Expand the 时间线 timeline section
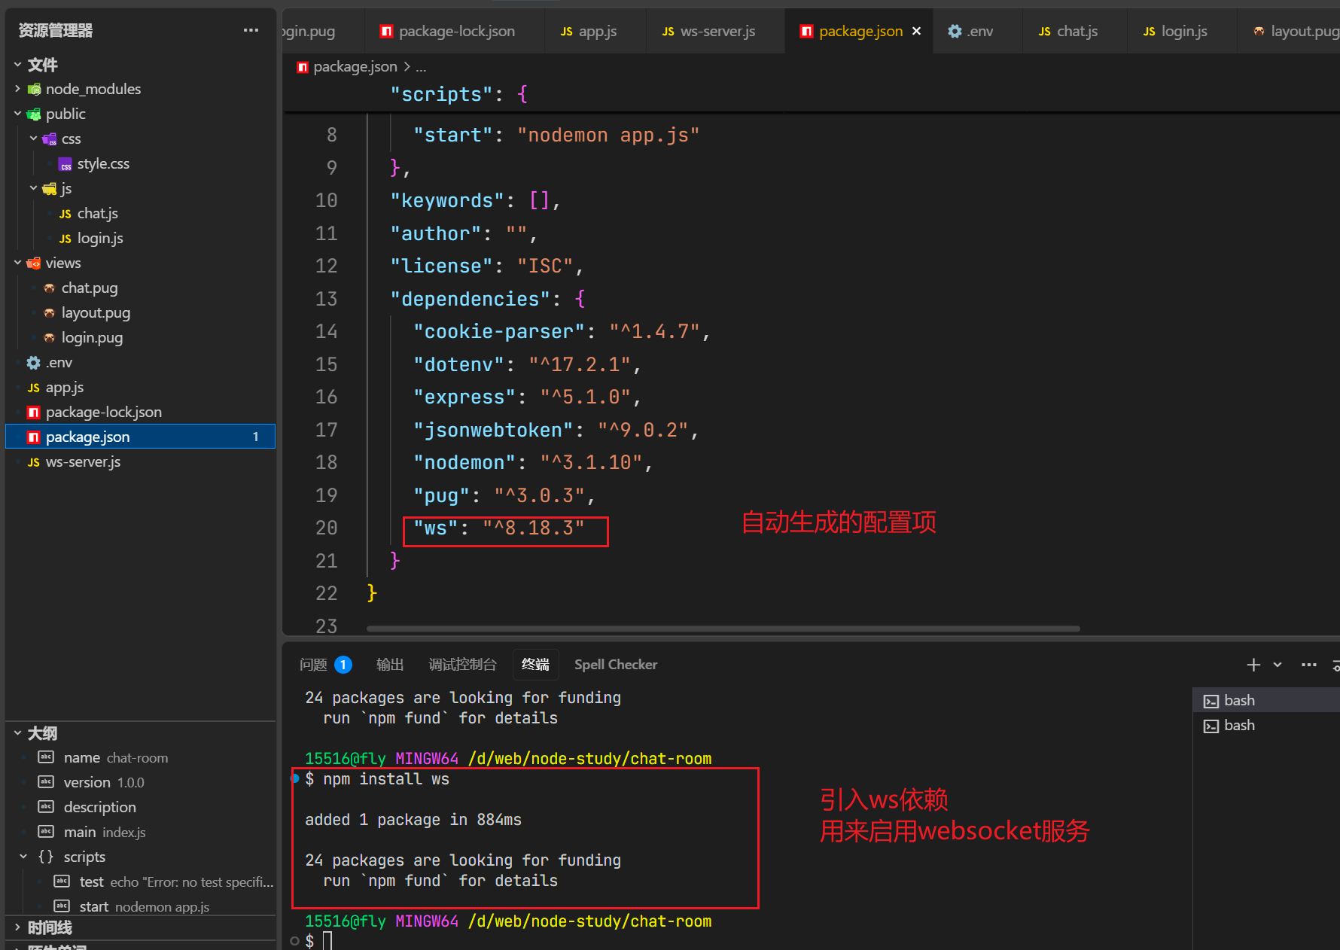Screen dimensions: 1340x950 [x=17, y=927]
